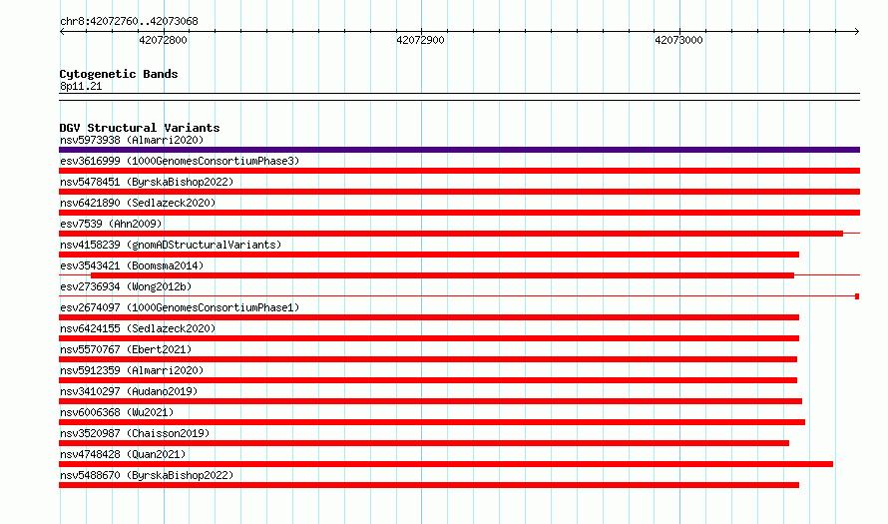
Task: Click the 42072800 ruler position label
Action: [163, 40]
